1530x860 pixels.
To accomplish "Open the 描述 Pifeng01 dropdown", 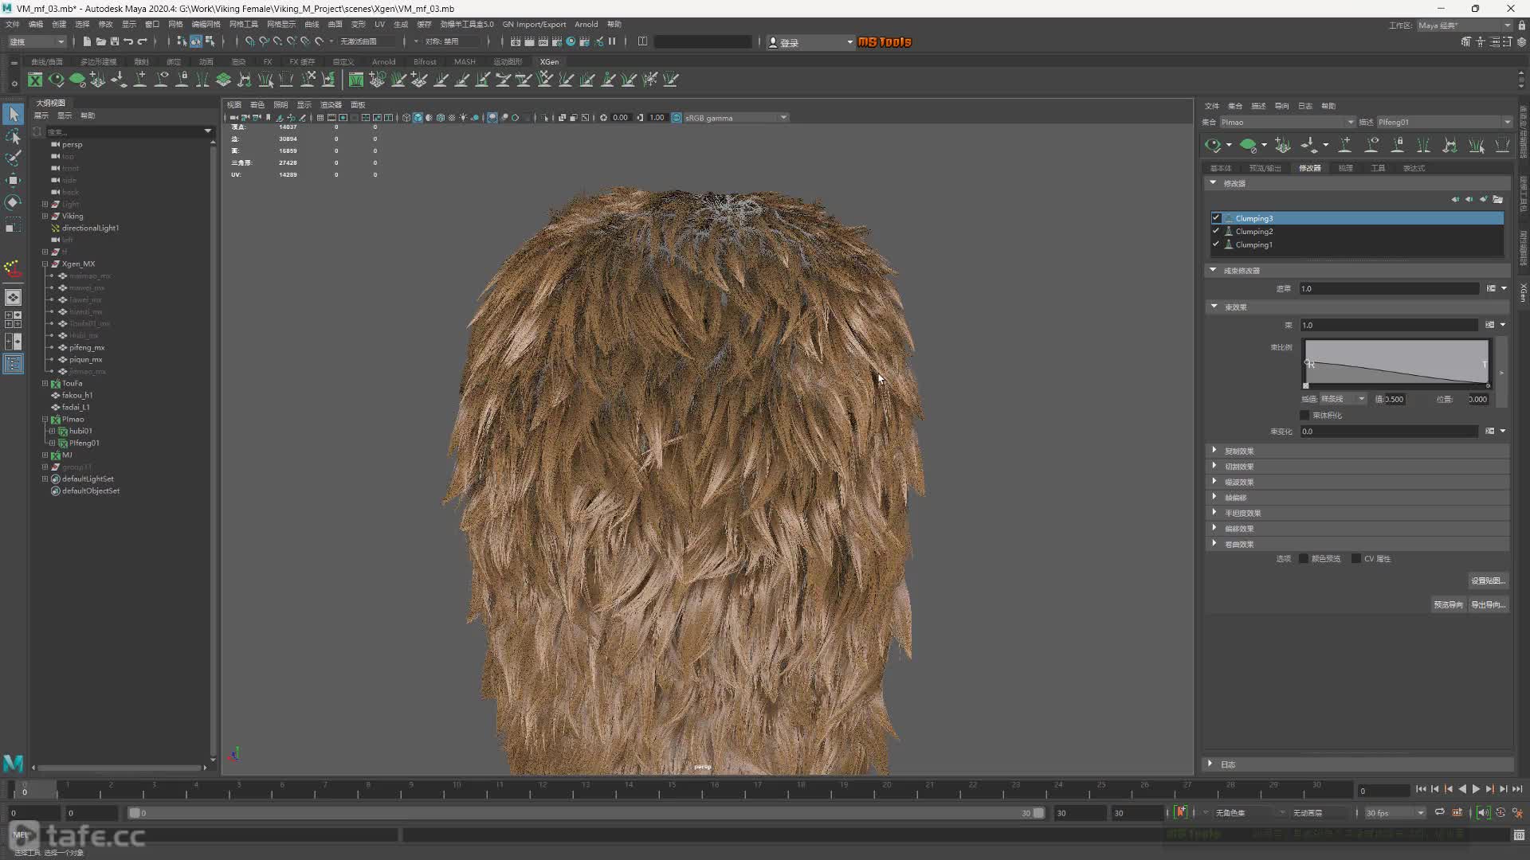I will [1444, 122].
